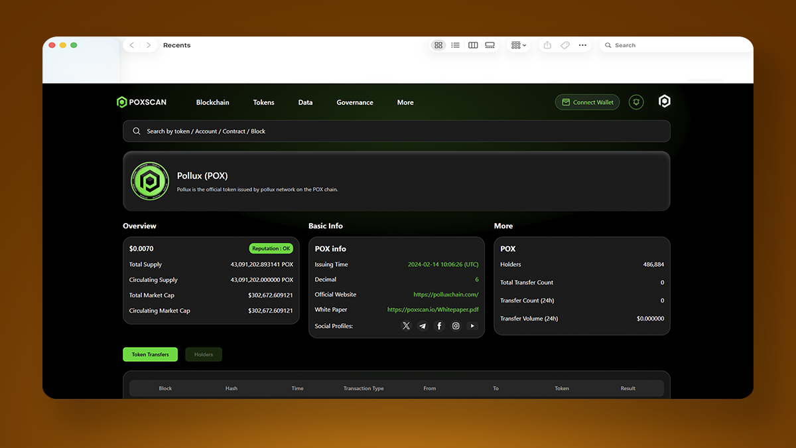Switch to the Token Transfers tab

click(x=150, y=354)
